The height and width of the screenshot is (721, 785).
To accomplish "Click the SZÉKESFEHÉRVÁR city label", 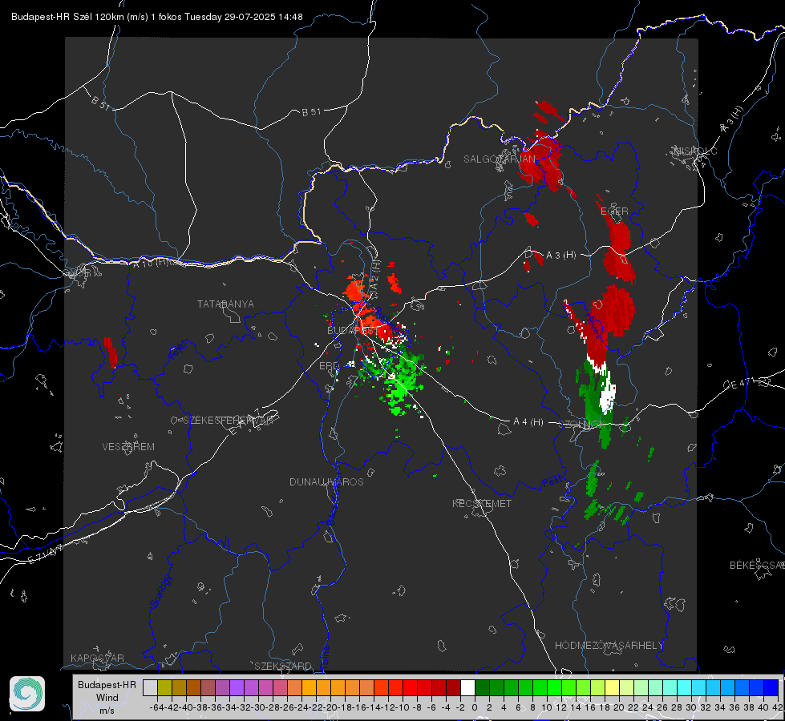I will [226, 421].
